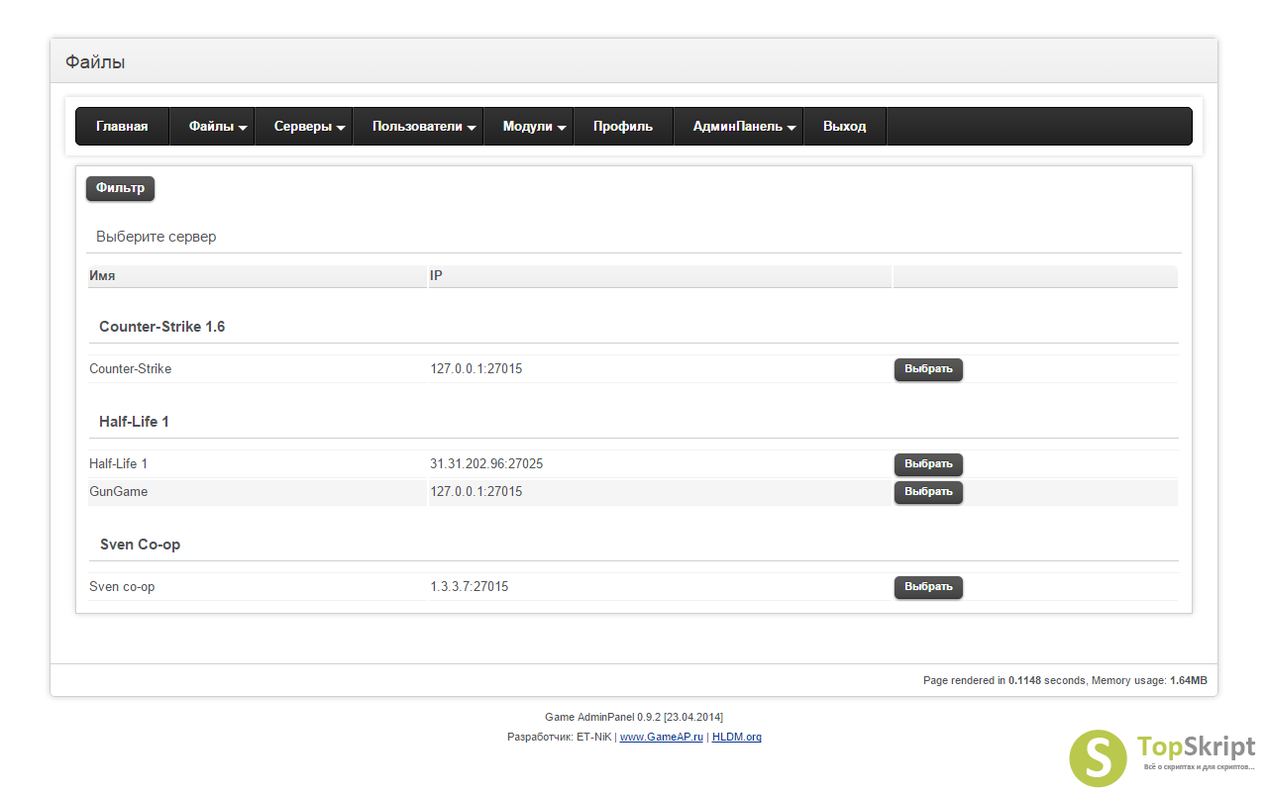This screenshot has height=795, width=1268.
Task: Open the Профиль page
Action: [x=623, y=127]
